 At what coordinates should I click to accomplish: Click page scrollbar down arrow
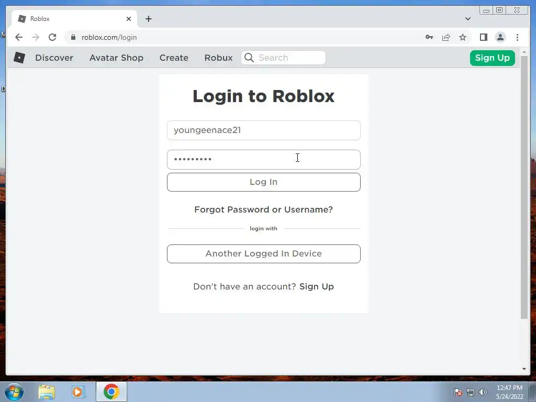[524, 369]
